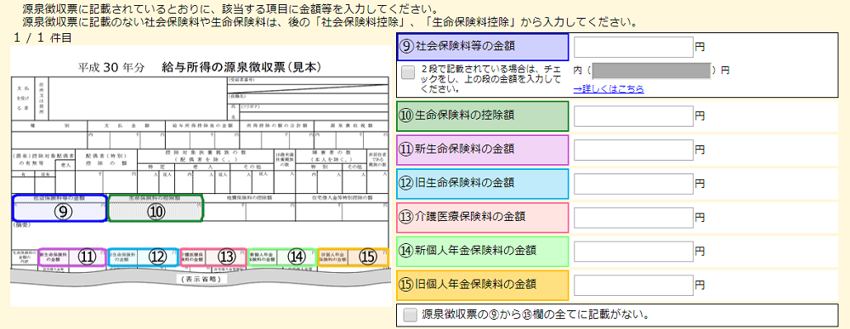
Task: Click the ⑭新個人年金保険料の金額 light green label
Action: [483, 251]
